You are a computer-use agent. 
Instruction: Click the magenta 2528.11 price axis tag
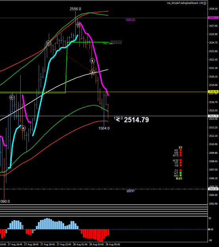coord(213,18)
